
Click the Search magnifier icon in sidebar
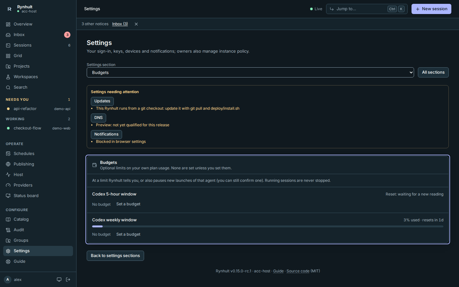8,87
